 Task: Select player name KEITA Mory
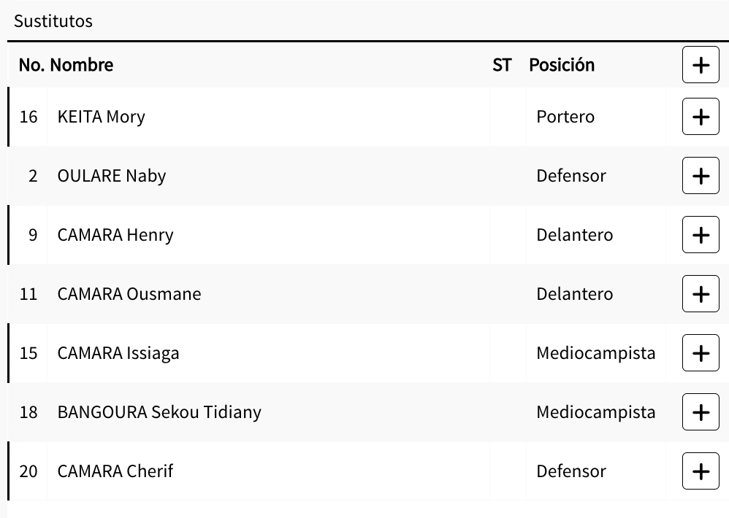(102, 117)
